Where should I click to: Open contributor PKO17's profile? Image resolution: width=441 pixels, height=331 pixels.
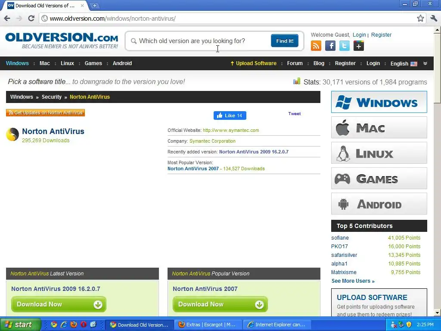pyautogui.click(x=339, y=246)
